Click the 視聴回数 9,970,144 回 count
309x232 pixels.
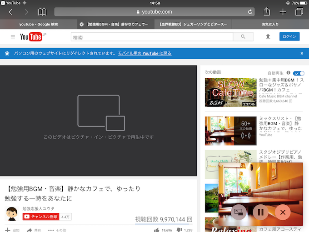pos(164,219)
